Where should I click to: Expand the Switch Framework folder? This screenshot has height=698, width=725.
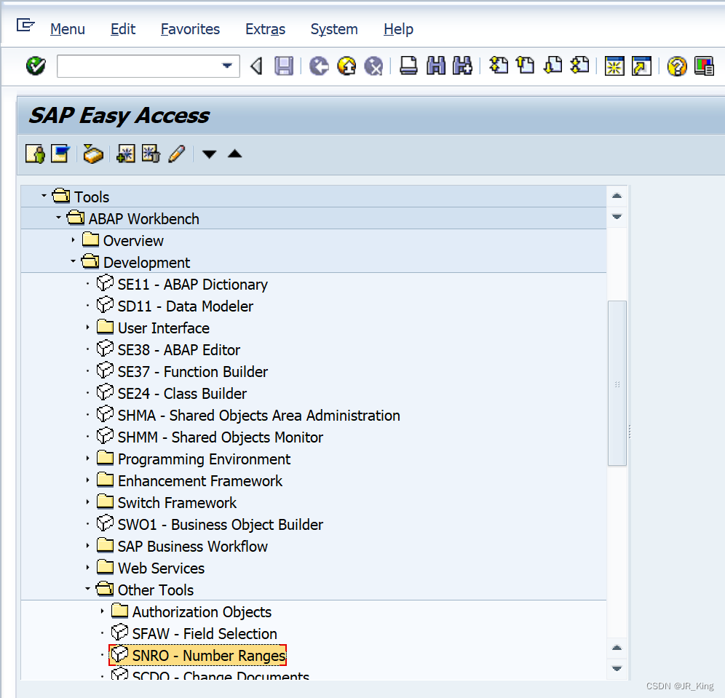click(x=87, y=501)
